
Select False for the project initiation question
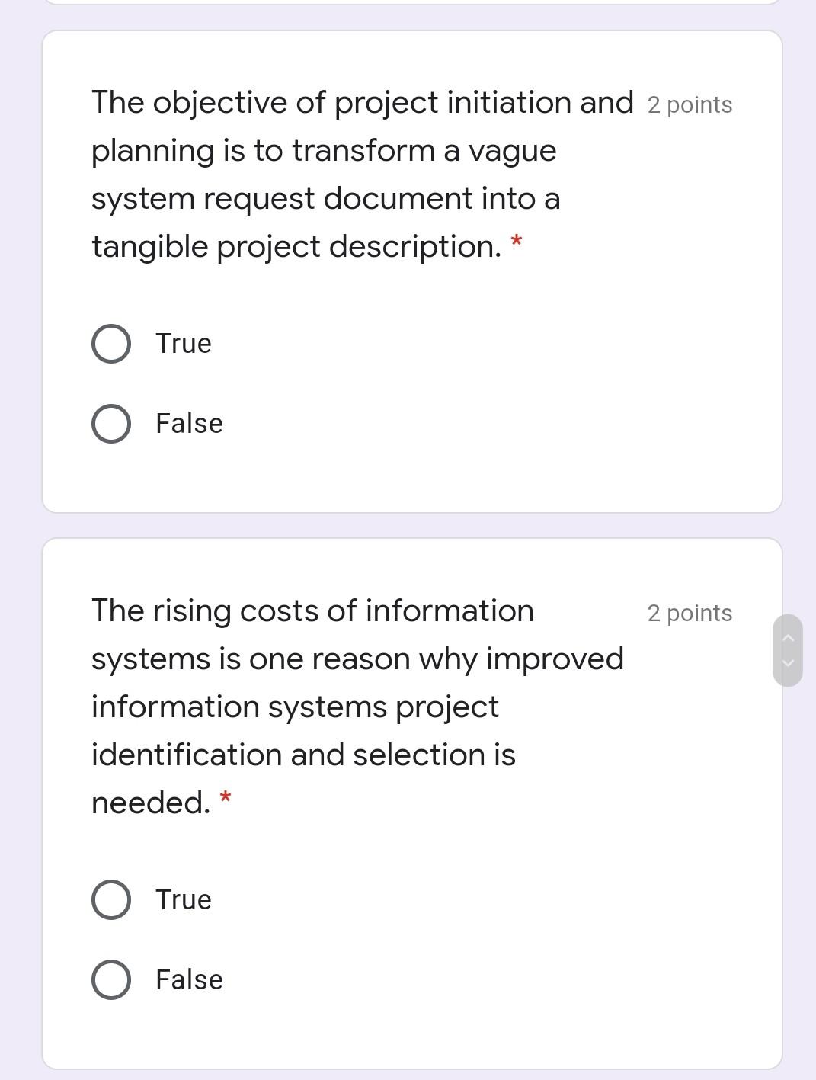point(110,423)
